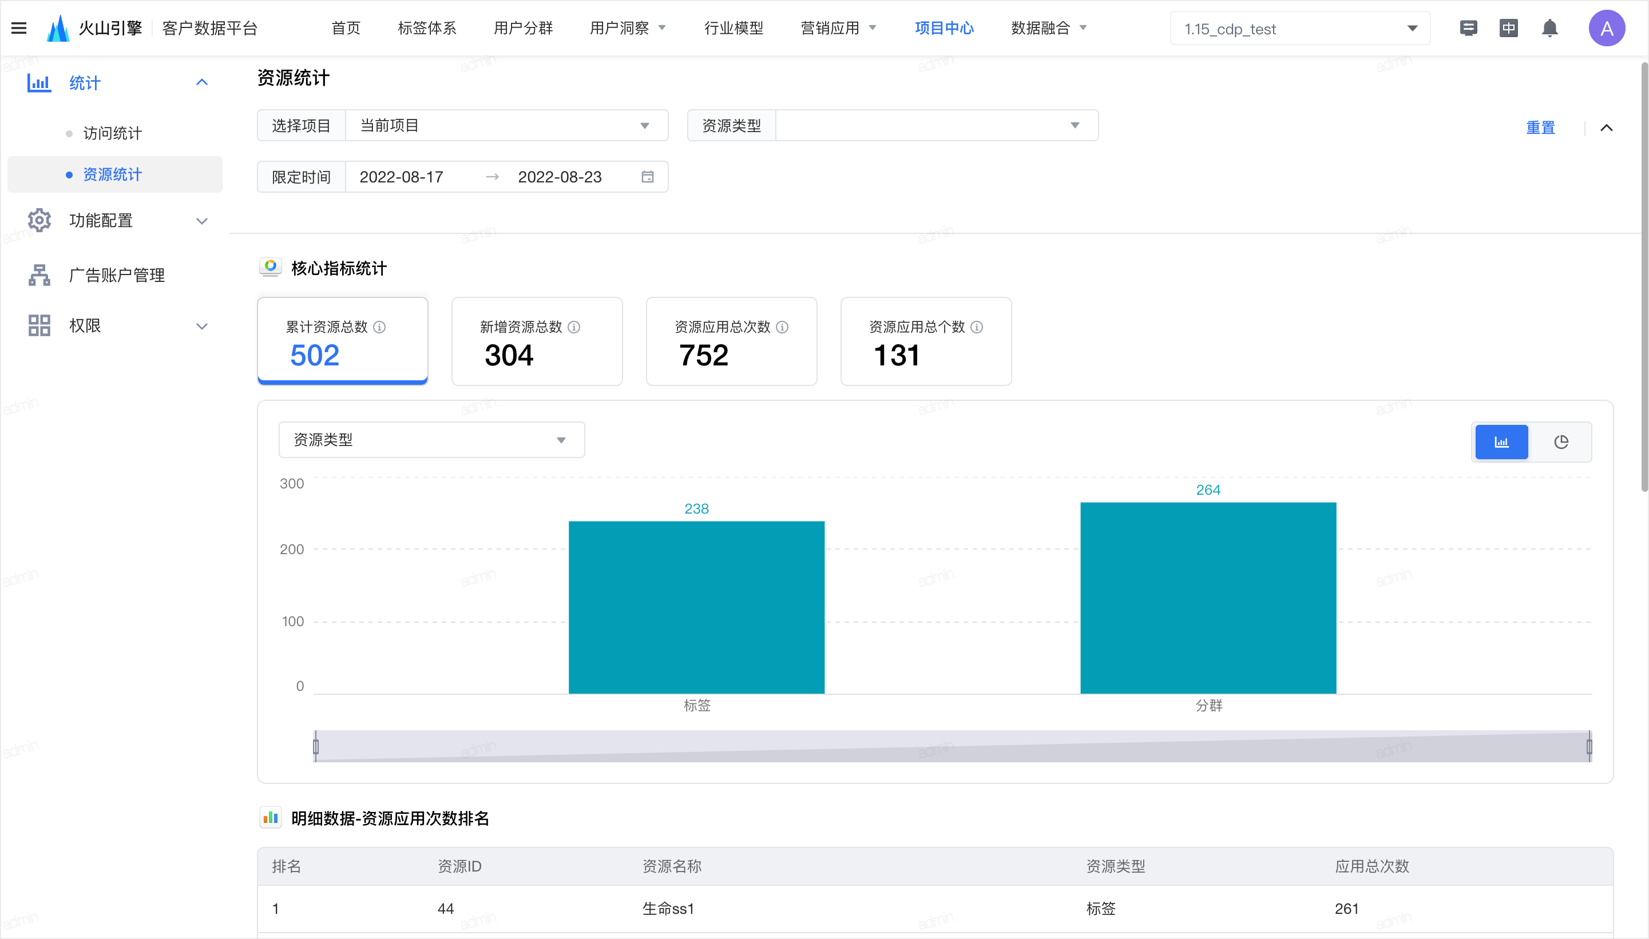Collapse the 统计 sidebar section
Image resolution: width=1649 pixels, height=939 pixels.
[x=201, y=82]
